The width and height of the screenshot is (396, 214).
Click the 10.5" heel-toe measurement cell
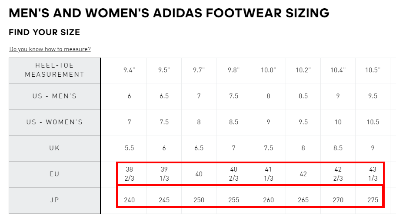[x=373, y=70]
